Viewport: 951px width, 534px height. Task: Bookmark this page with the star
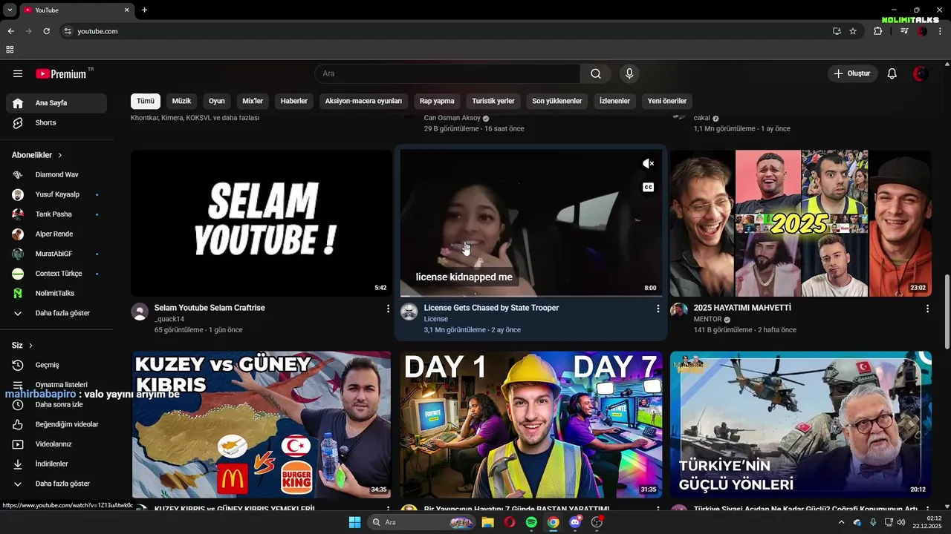pyautogui.click(x=853, y=31)
